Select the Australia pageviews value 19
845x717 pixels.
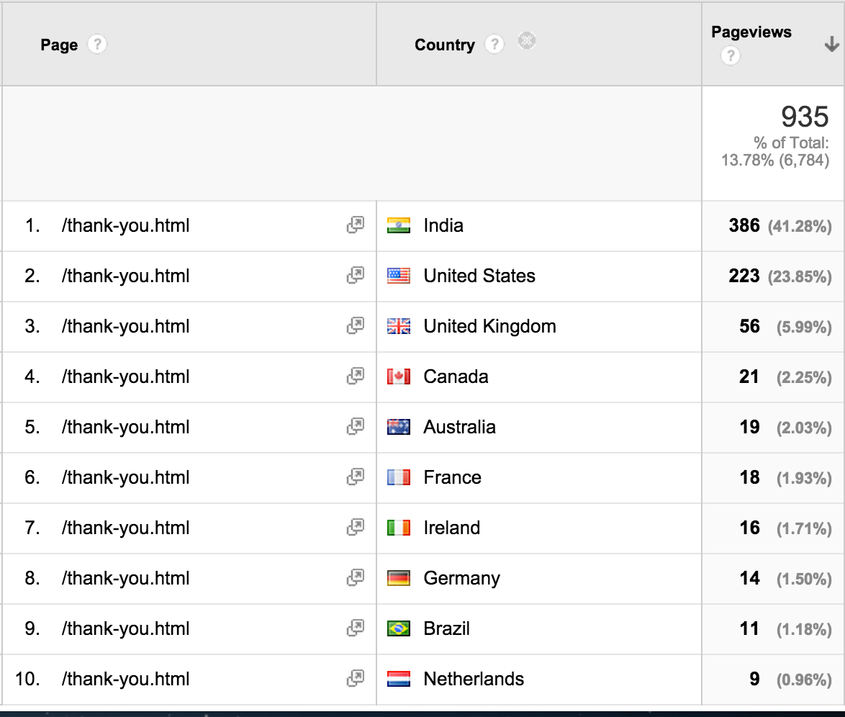pyautogui.click(x=749, y=427)
